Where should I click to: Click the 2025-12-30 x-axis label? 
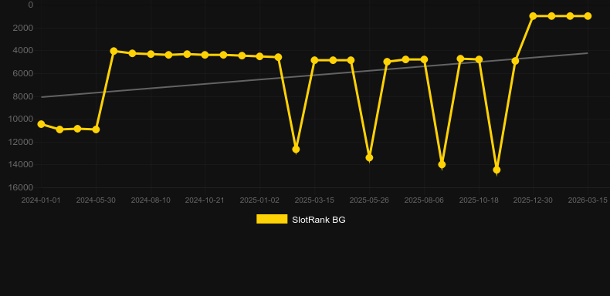[x=533, y=200]
